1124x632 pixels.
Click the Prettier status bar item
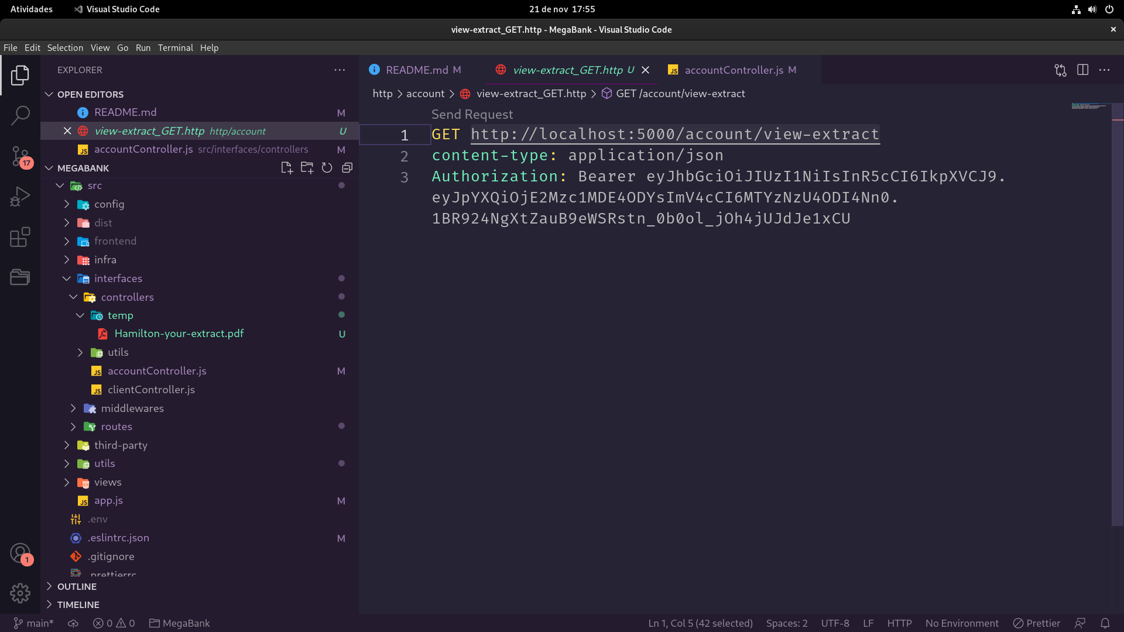tap(1037, 623)
